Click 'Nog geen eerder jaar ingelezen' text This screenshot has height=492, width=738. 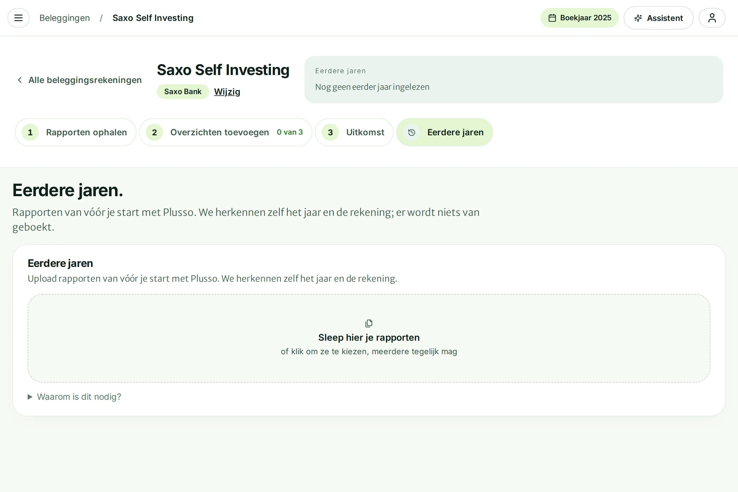tap(372, 87)
